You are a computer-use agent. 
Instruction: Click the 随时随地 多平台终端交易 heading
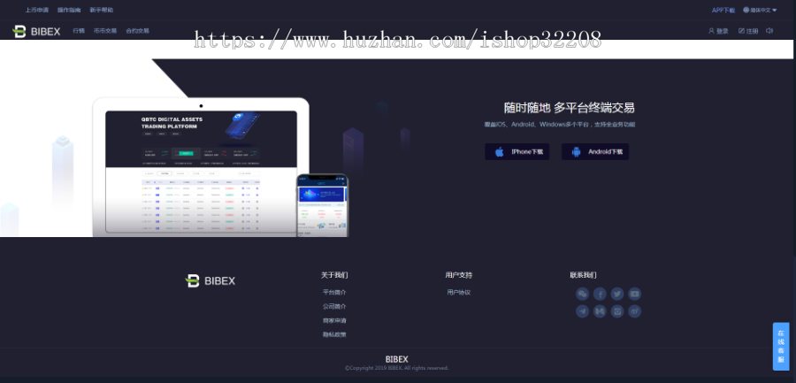(x=569, y=108)
